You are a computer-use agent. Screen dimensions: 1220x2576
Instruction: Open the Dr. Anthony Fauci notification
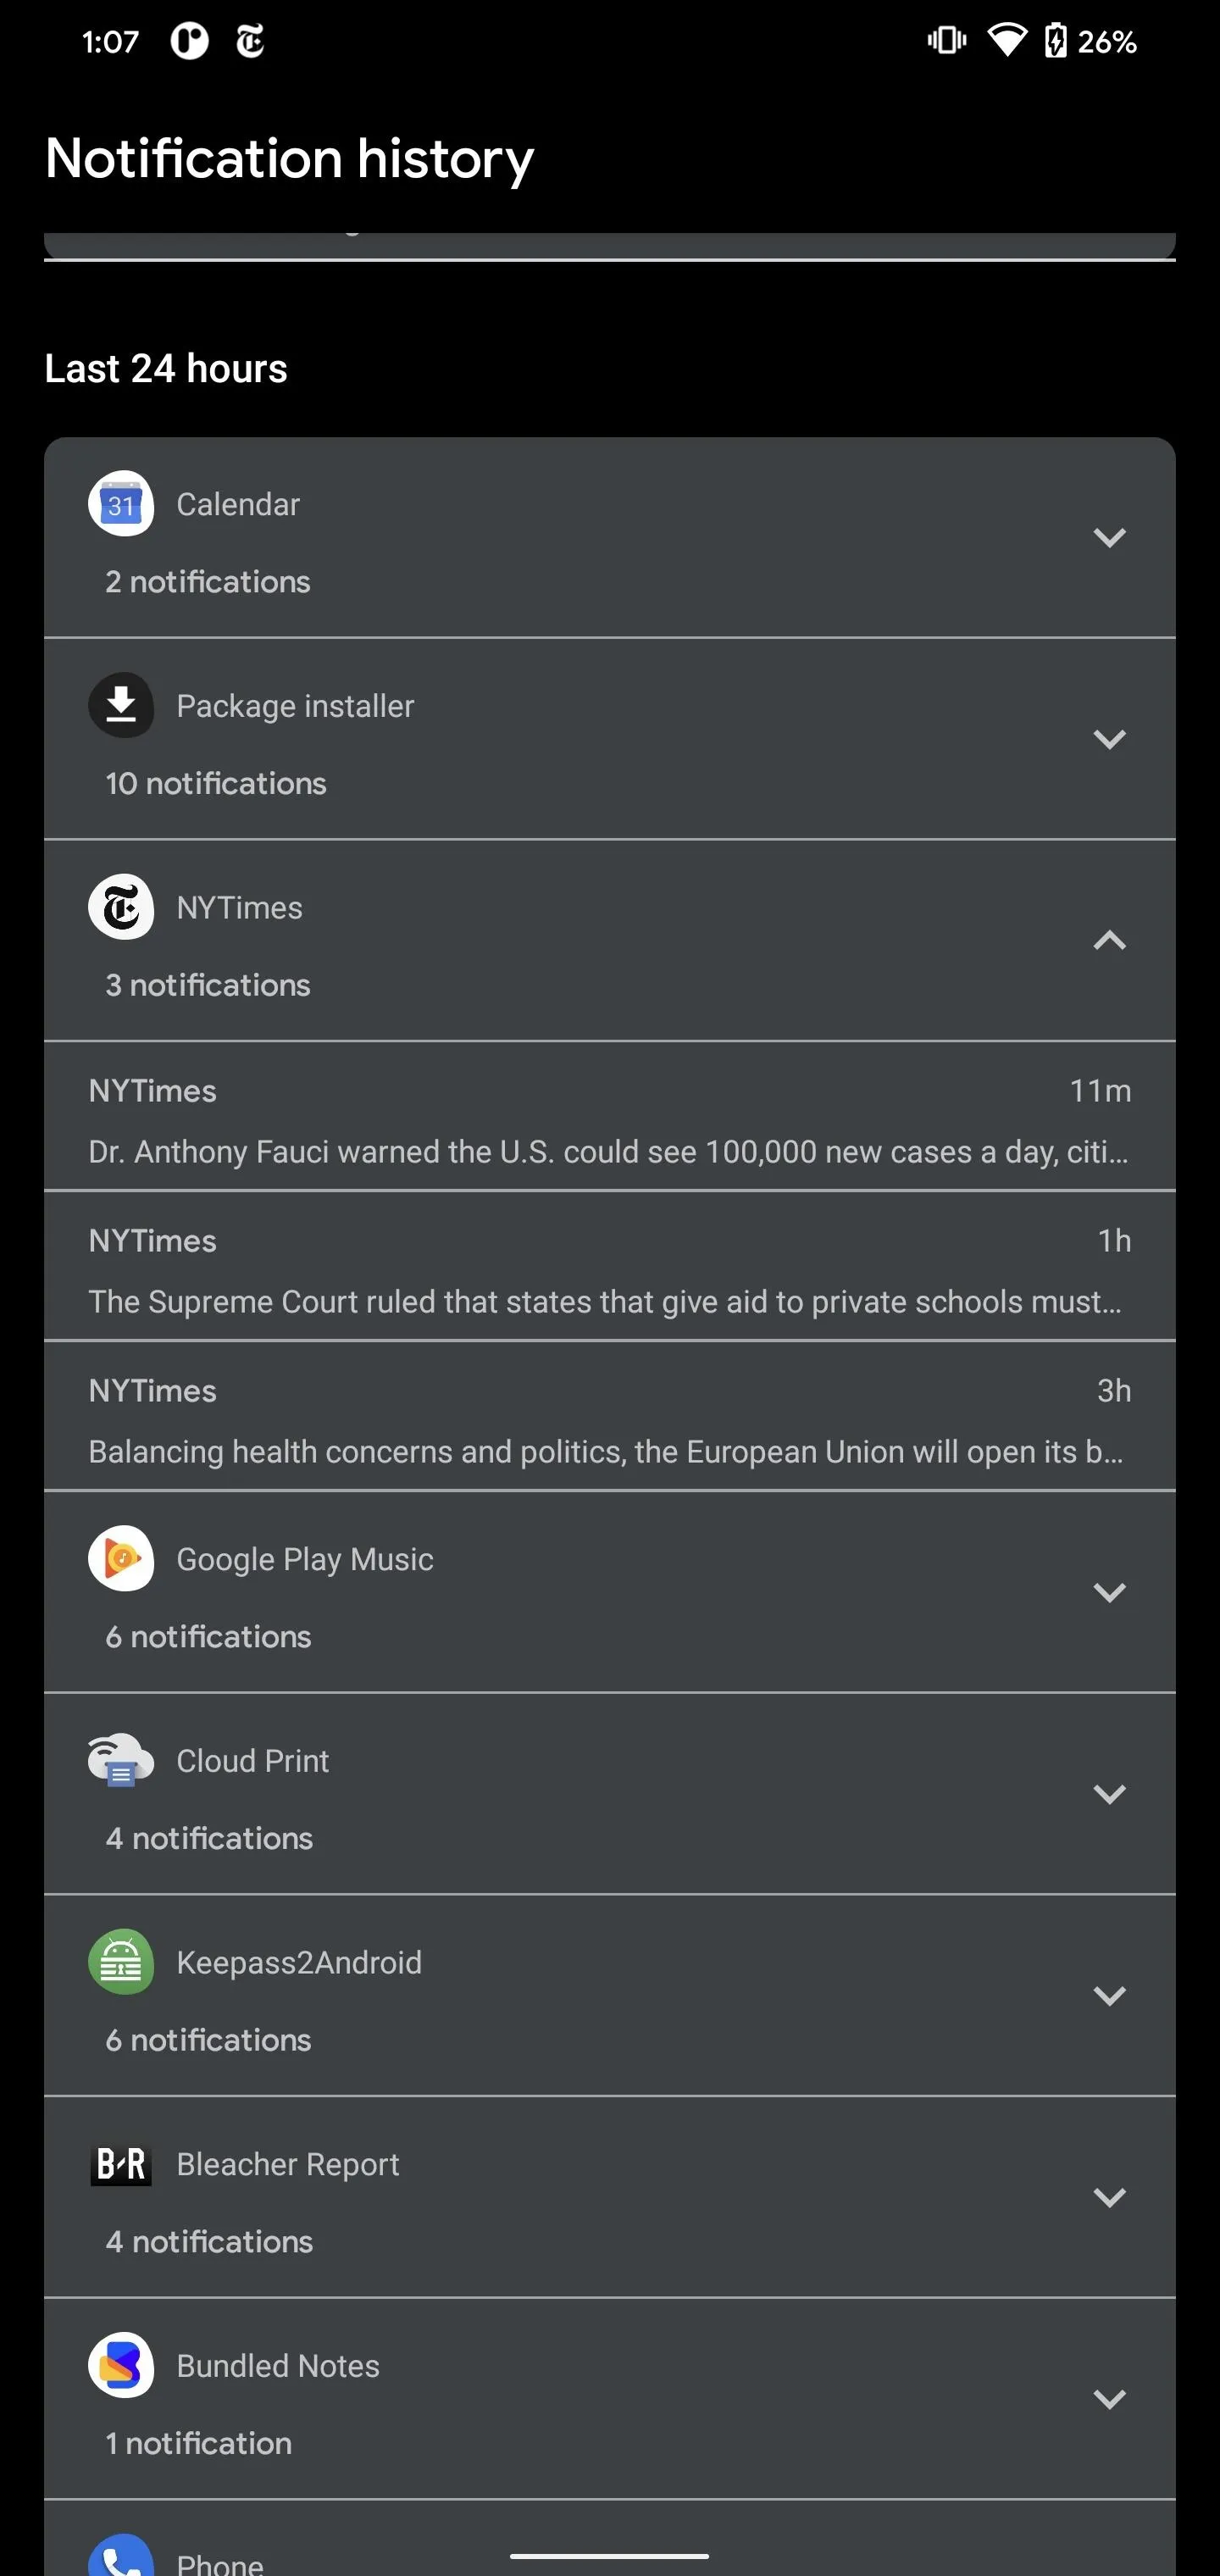(x=608, y=1120)
